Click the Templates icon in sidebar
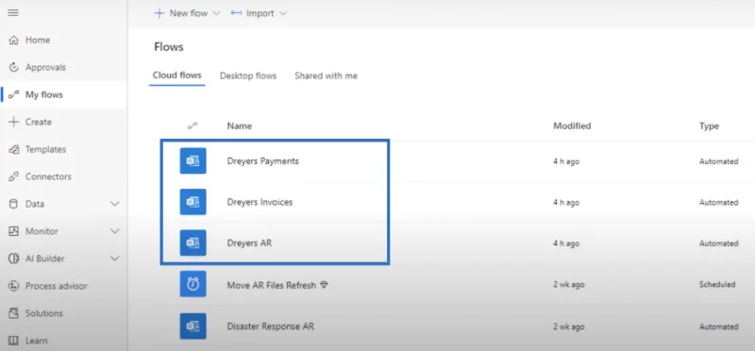Image resolution: width=755 pixels, height=351 pixels. (x=14, y=149)
